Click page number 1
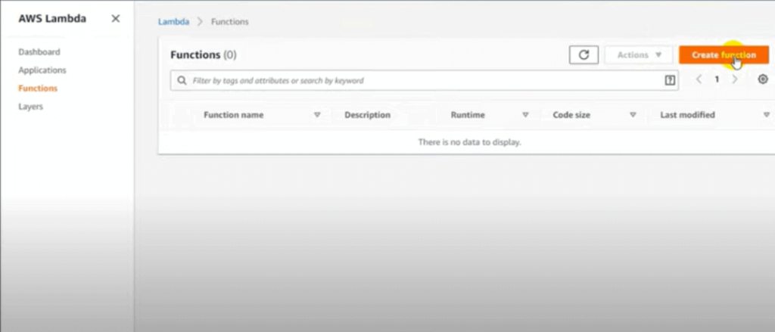The width and height of the screenshot is (775, 332). [x=717, y=79]
